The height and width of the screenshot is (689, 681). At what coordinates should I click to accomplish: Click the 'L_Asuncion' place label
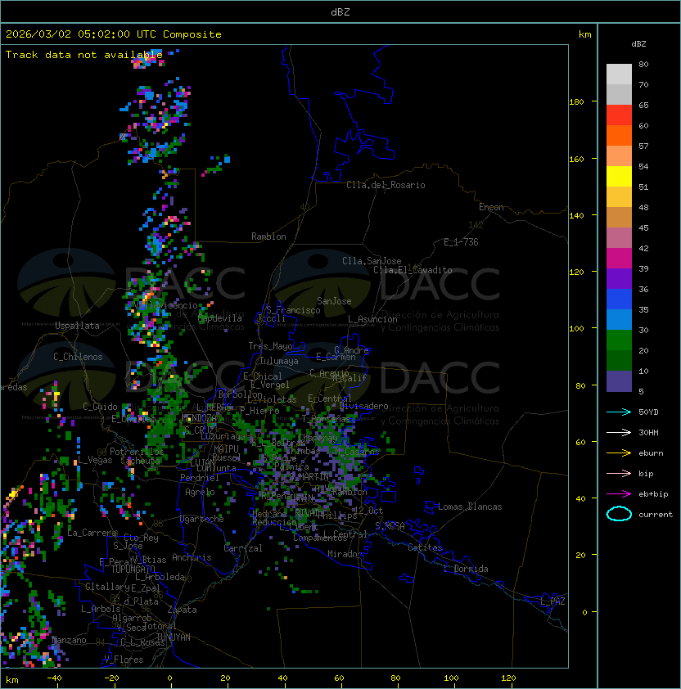coord(372,319)
